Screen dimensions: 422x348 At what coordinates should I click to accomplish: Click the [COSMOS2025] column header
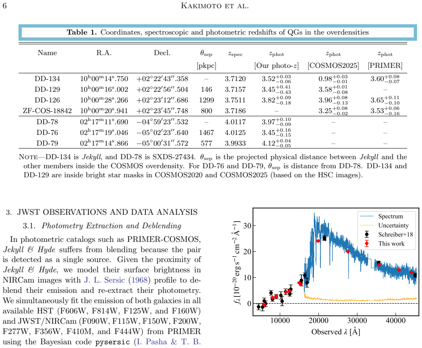(333, 66)
